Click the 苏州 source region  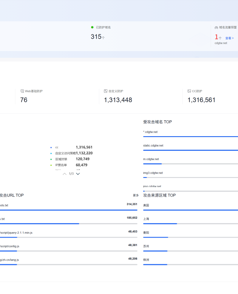[146, 246]
